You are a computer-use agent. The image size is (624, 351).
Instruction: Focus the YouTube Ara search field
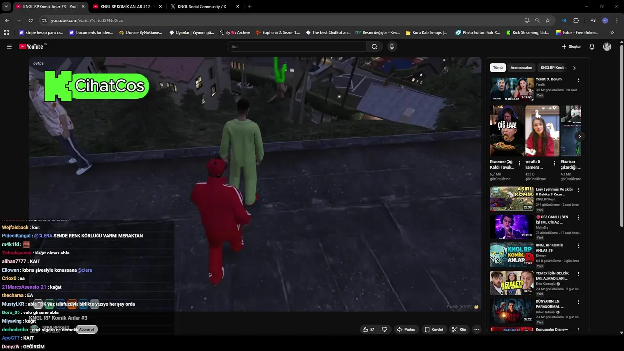(x=296, y=47)
